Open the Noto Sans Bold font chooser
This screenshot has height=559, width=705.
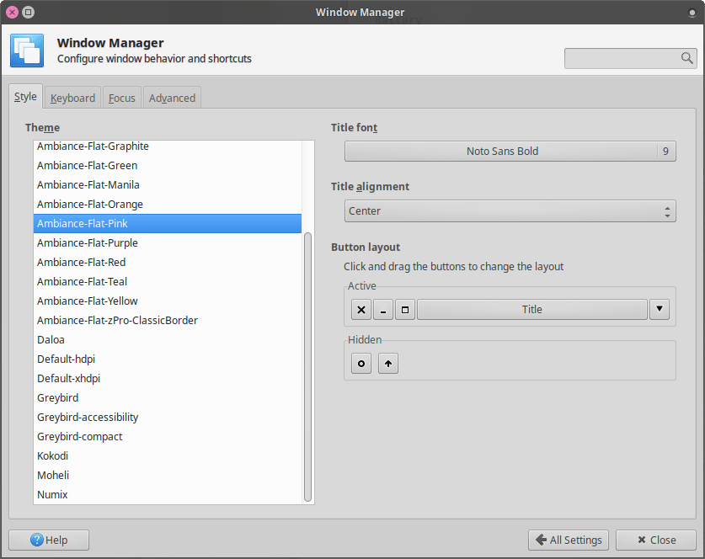coord(510,152)
